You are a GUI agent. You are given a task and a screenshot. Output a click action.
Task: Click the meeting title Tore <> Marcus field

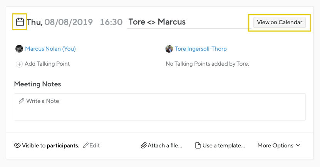[x=188, y=22]
